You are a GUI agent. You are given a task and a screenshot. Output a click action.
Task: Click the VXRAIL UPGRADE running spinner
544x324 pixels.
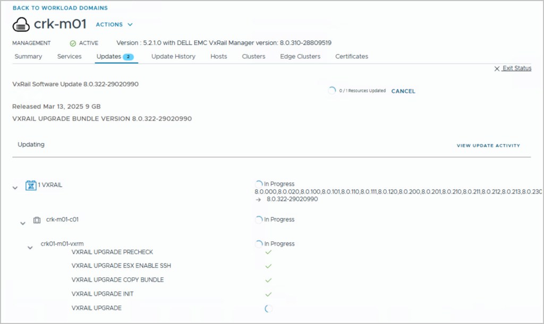click(x=268, y=309)
